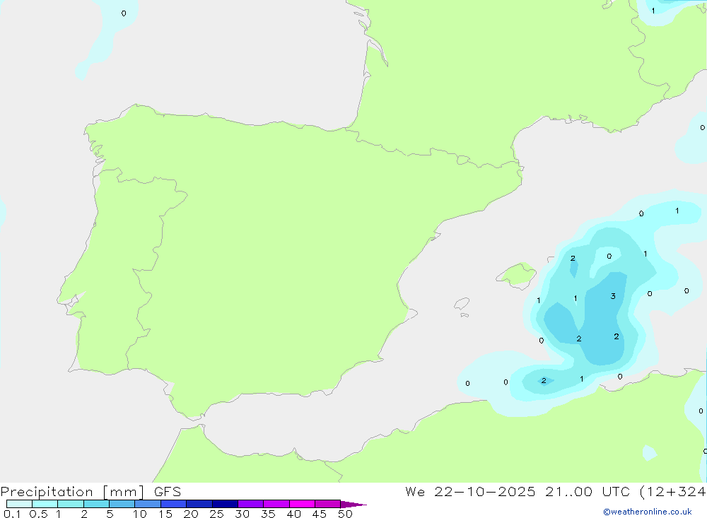Click the 'We 22-10-2025 21..00 UTC' timestamp
The width and height of the screenshot is (707, 518).
(x=518, y=491)
